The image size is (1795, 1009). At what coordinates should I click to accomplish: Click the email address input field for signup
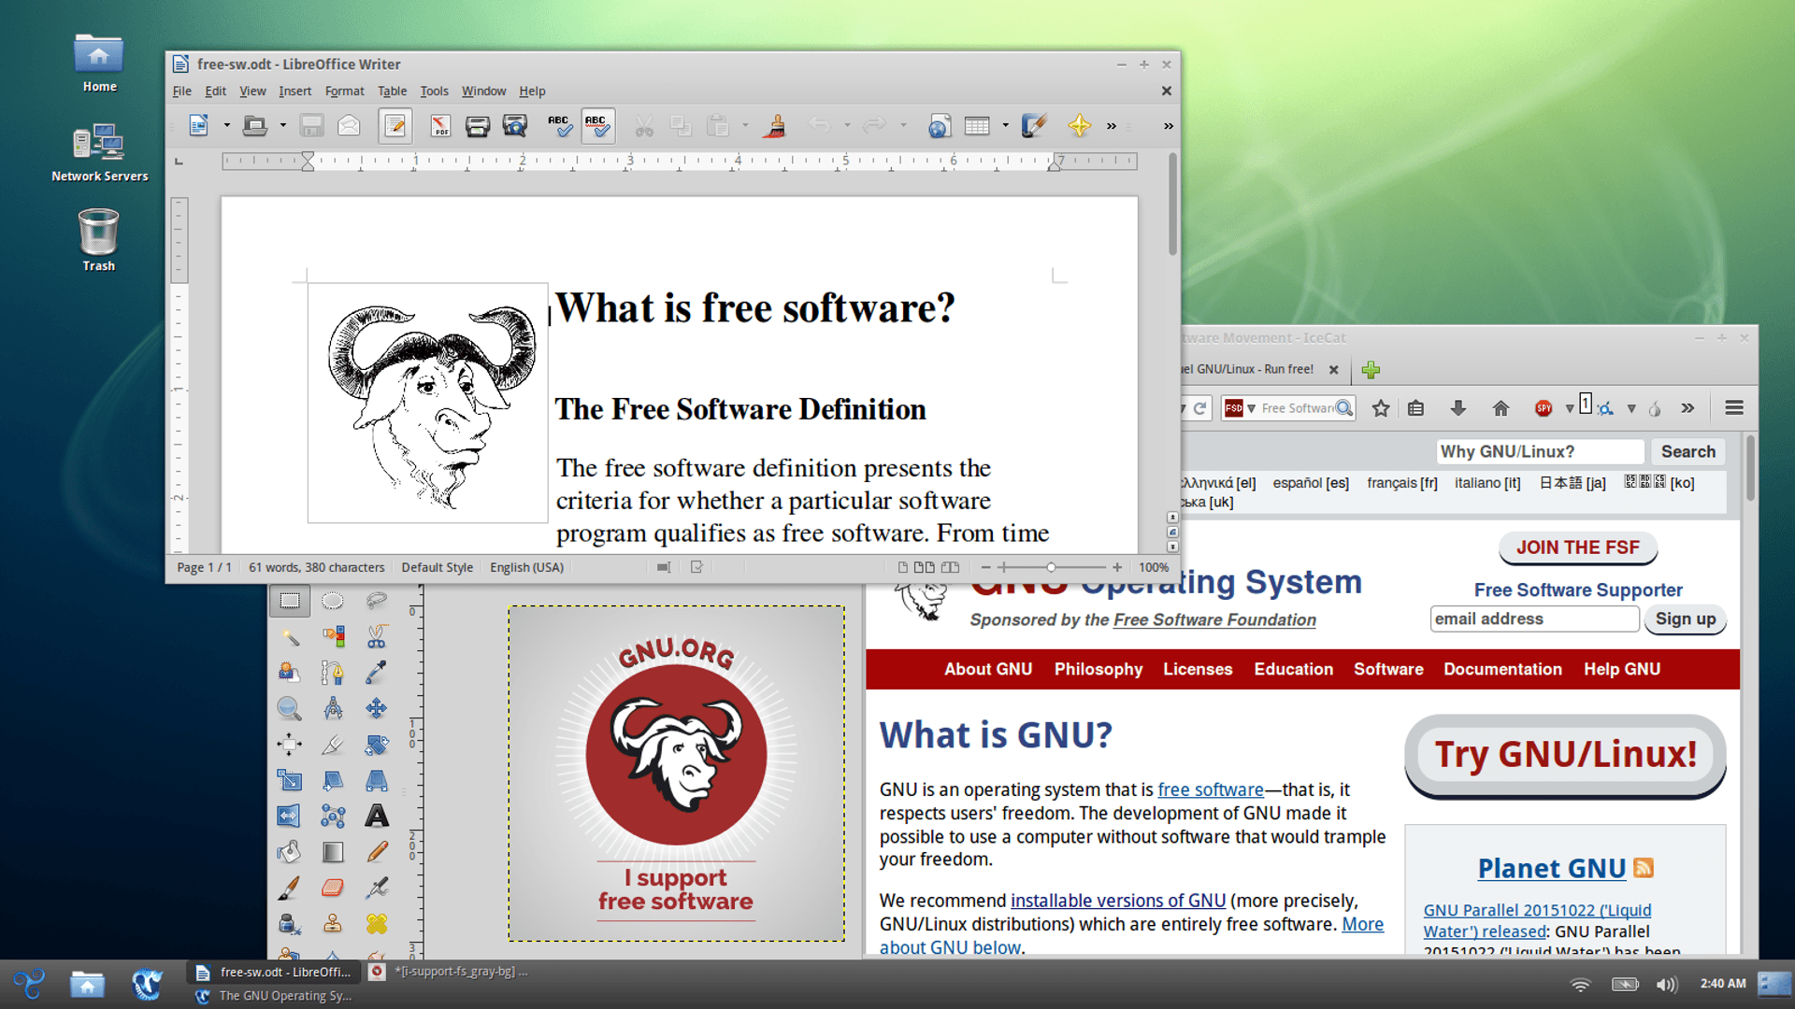[x=1533, y=619]
